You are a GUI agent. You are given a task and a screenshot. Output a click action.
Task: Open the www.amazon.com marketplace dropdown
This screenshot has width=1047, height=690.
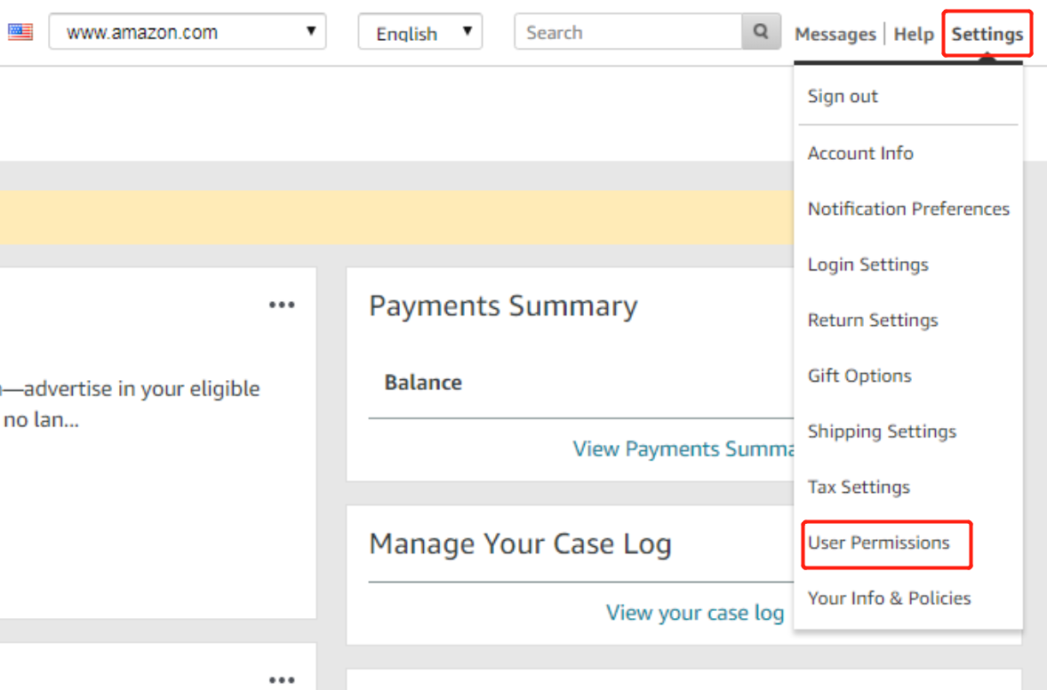click(188, 31)
